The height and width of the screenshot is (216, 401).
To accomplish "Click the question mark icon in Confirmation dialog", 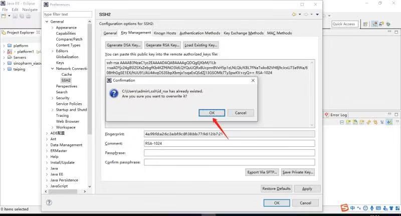I will pos(114,93).
